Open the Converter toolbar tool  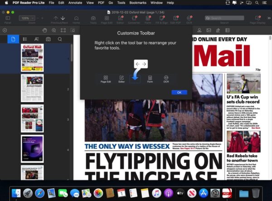pyautogui.click(x=134, y=18)
